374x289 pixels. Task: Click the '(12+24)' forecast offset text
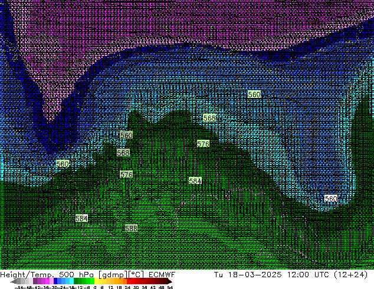(x=351, y=275)
